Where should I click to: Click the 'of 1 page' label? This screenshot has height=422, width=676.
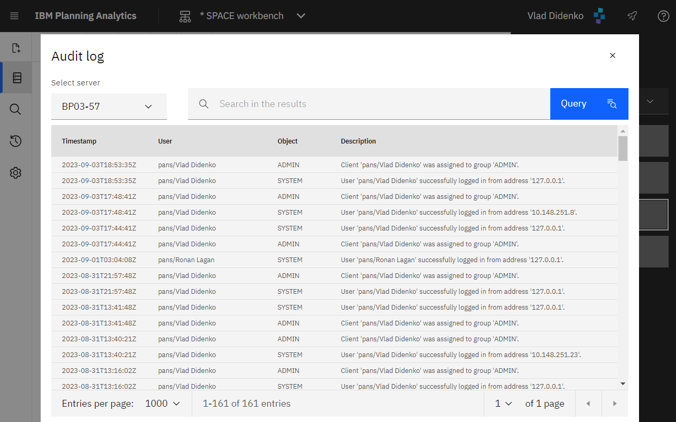tap(544, 404)
